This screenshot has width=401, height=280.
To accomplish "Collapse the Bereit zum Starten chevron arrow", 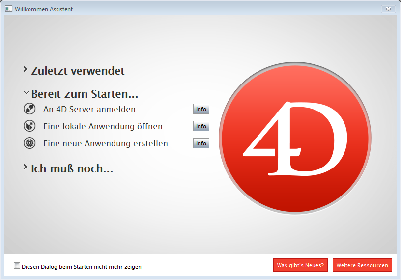I will pyautogui.click(x=26, y=93).
